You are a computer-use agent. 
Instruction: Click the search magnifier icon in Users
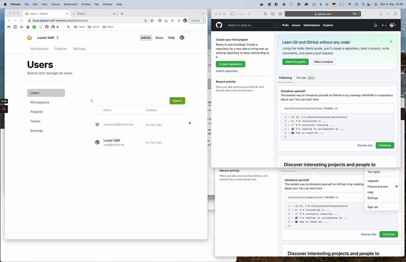click(x=92, y=101)
